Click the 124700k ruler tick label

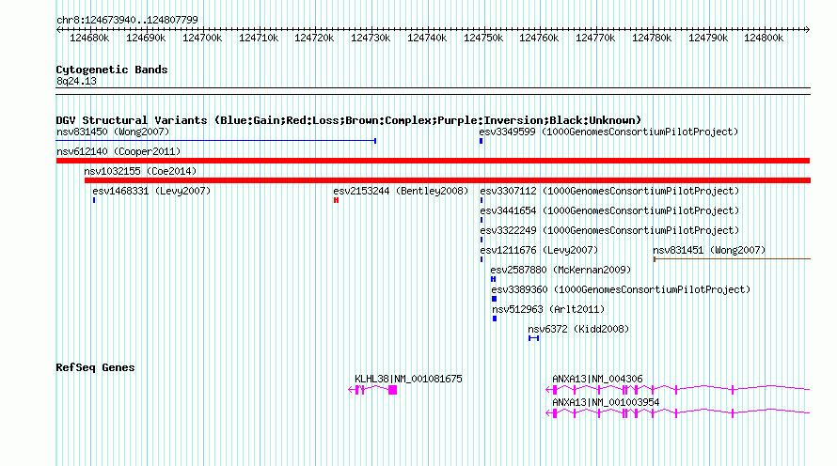pyautogui.click(x=202, y=38)
